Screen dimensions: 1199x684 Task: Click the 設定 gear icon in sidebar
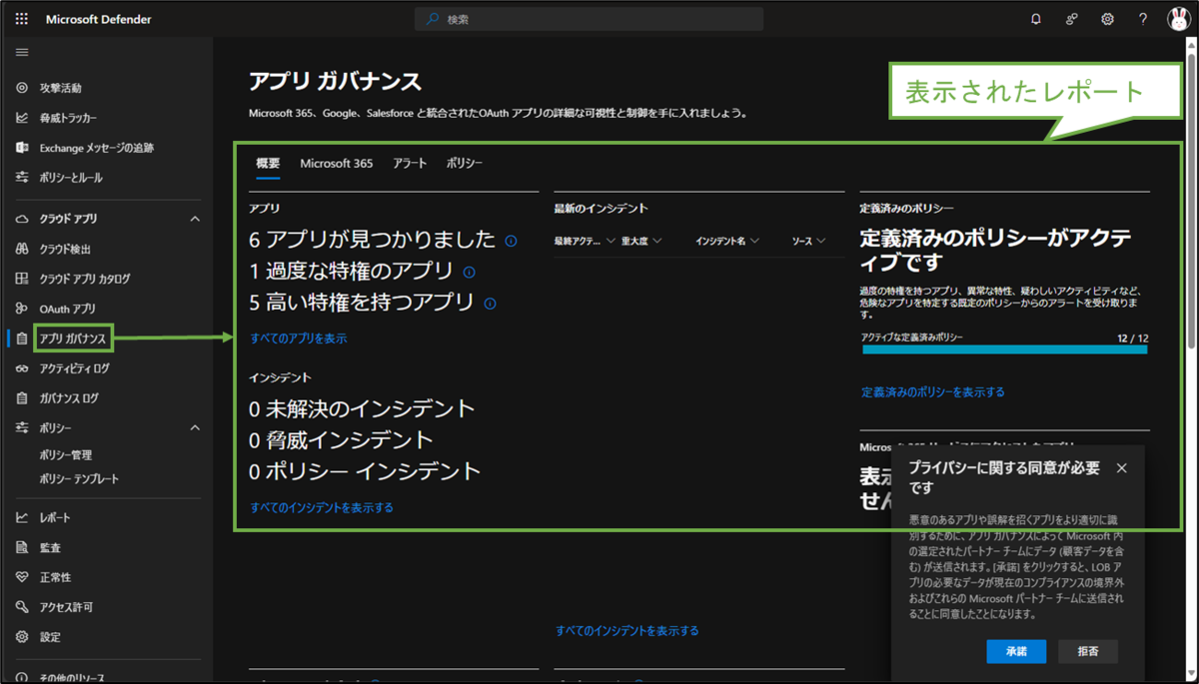click(22, 637)
